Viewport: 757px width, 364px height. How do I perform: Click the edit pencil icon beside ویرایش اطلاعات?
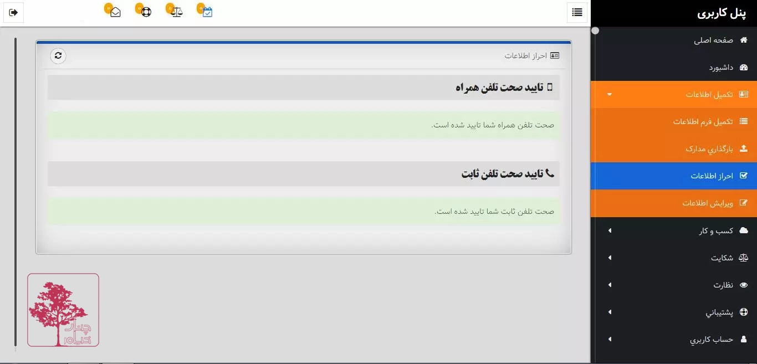pos(744,203)
